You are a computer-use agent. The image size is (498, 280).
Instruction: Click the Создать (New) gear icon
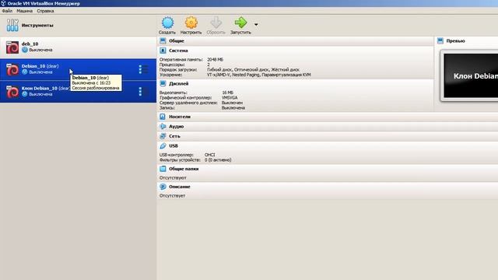(x=167, y=23)
